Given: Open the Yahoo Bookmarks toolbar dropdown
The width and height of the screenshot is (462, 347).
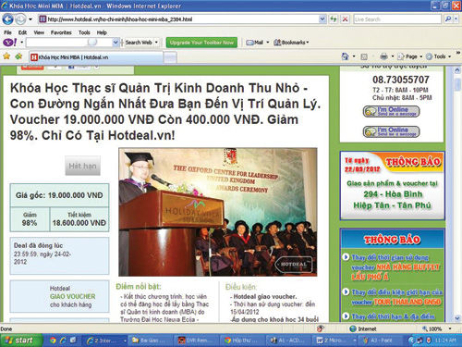Looking at the screenshot, I should (291, 43).
